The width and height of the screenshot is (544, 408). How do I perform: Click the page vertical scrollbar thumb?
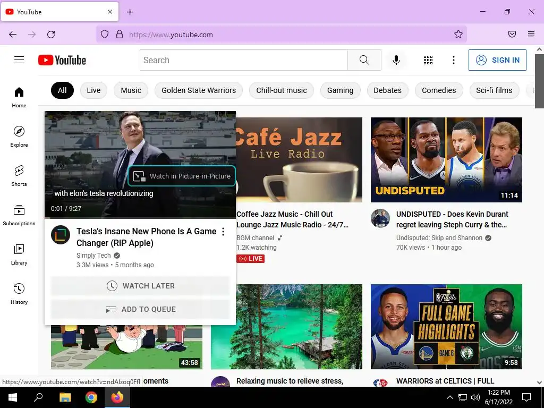[x=539, y=81]
